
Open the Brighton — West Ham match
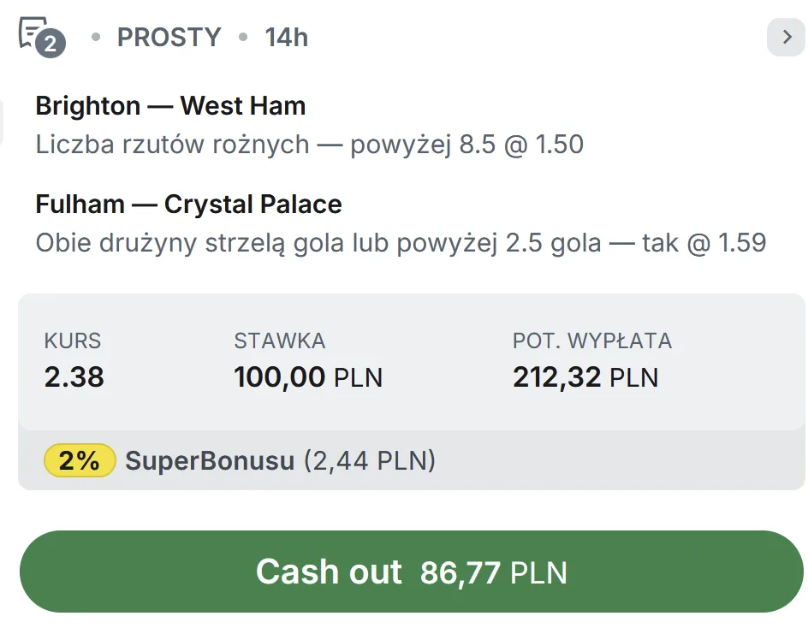coord(170,106)
